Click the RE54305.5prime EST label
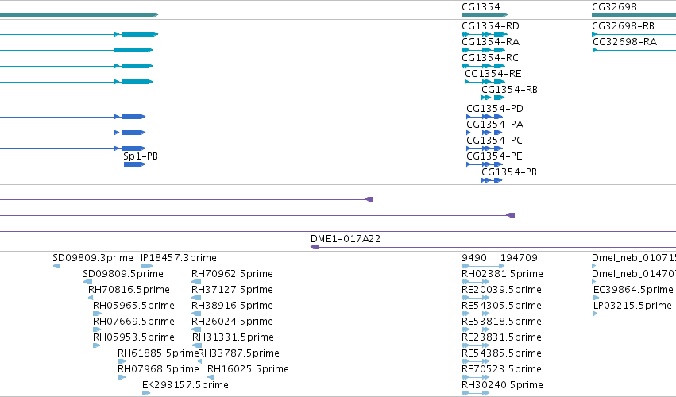The image size is (676, 397). click(501, 306)
